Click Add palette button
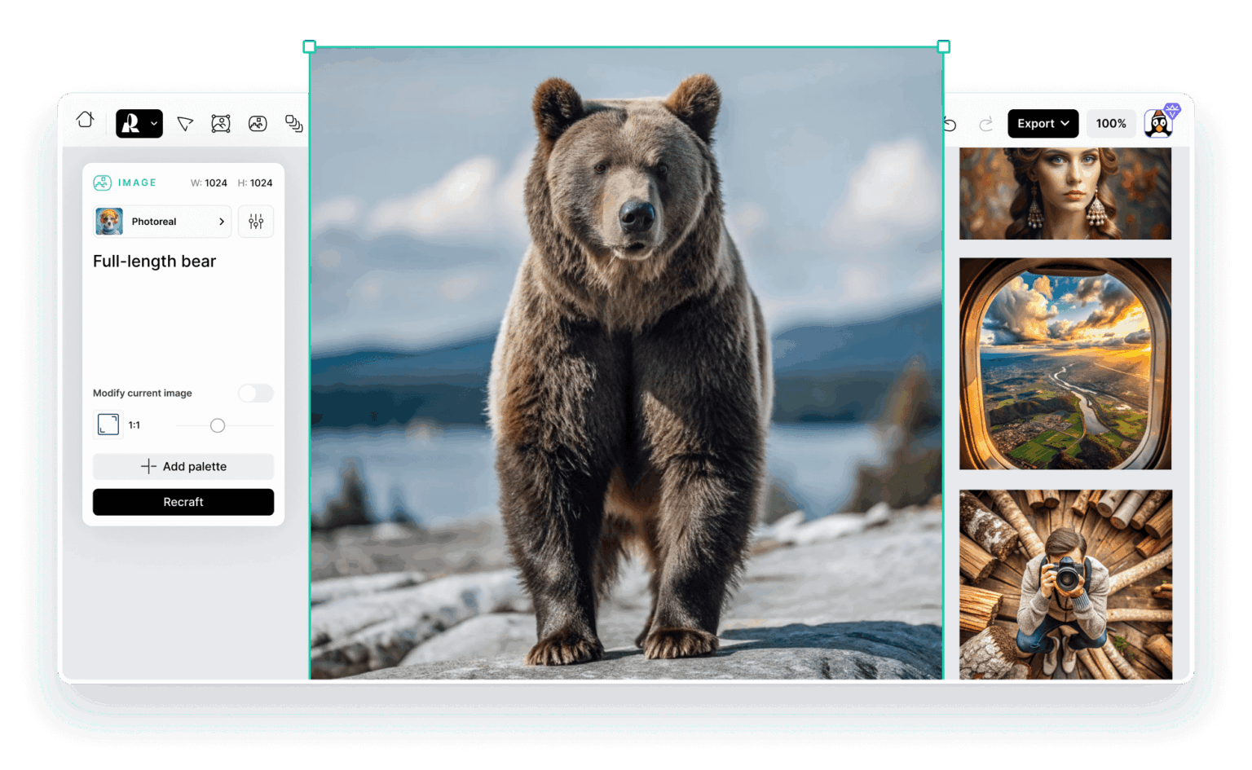1252x770 pixels. coord(183,467)
